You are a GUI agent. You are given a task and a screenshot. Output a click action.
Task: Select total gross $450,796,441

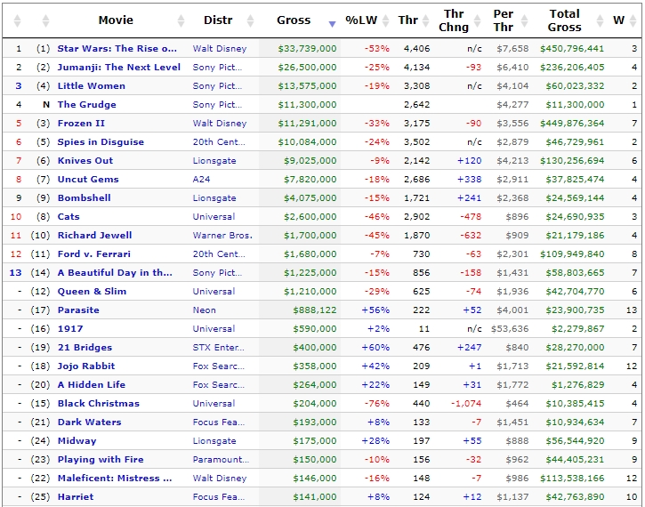(572, 49)
